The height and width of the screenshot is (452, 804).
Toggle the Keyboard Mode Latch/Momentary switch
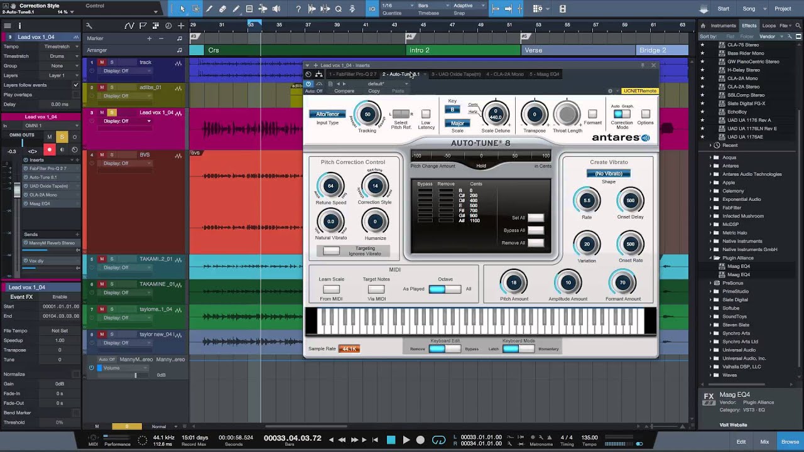(519, 348)
